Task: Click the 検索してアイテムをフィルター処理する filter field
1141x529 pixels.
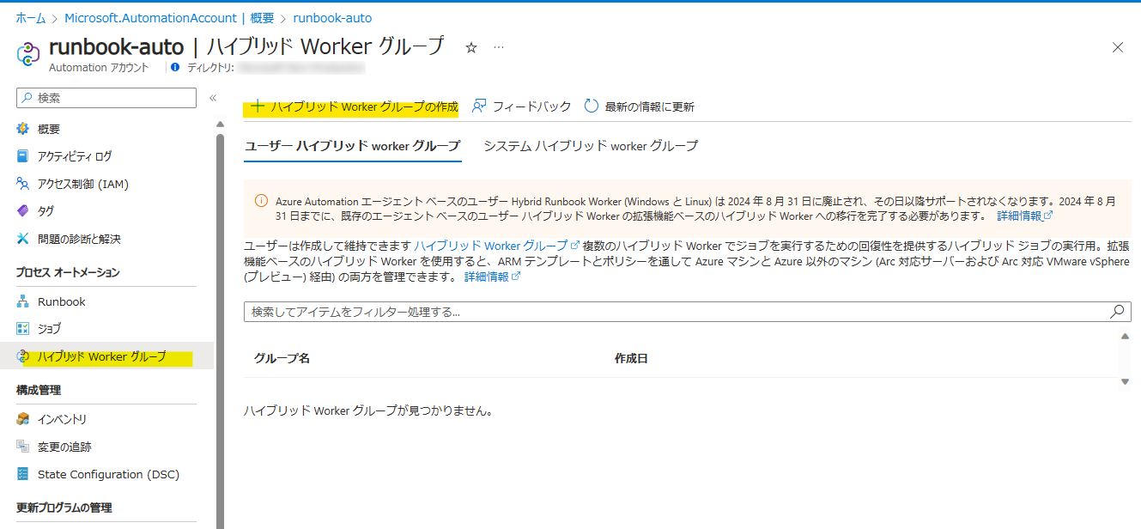Action: tap(688, 312)
